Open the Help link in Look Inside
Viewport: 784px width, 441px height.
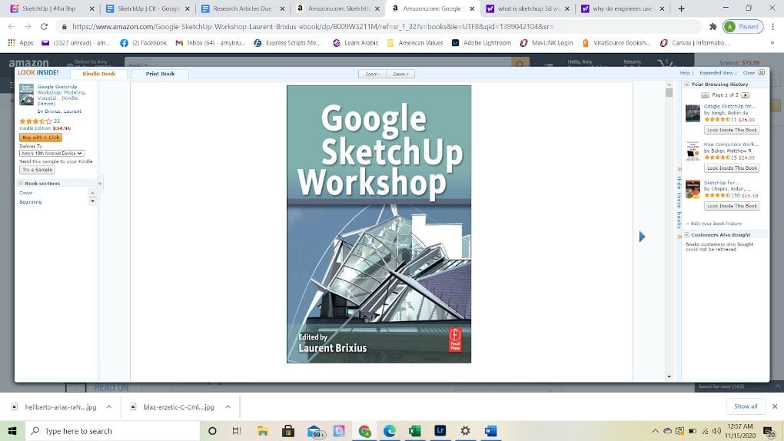[685, 73]
